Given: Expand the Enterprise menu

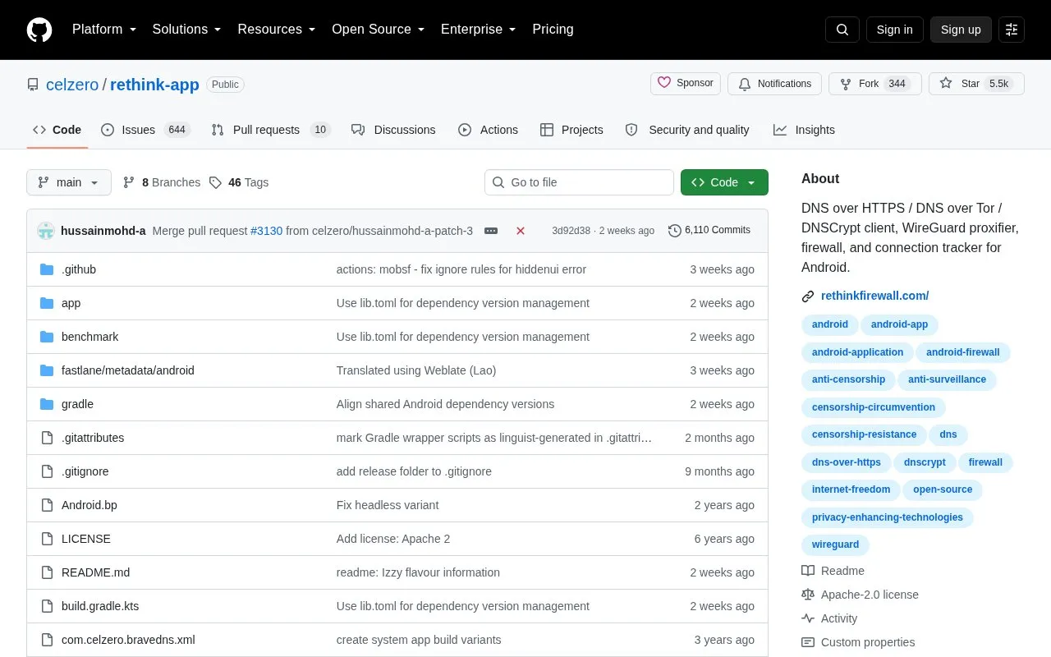Looking at the screenshot, I should [x=479, y=30].
